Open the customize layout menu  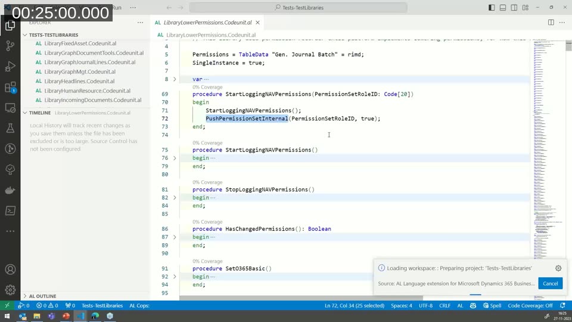pos(526,7)
